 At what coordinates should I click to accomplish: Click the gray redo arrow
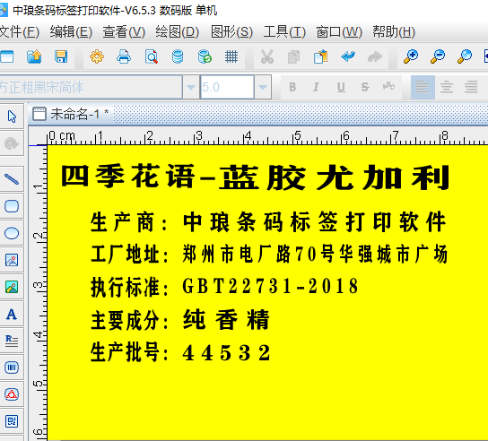(375, 56)
